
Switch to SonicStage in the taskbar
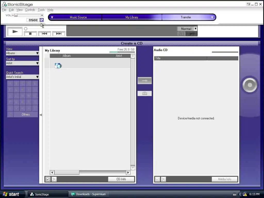pos(48,194)
